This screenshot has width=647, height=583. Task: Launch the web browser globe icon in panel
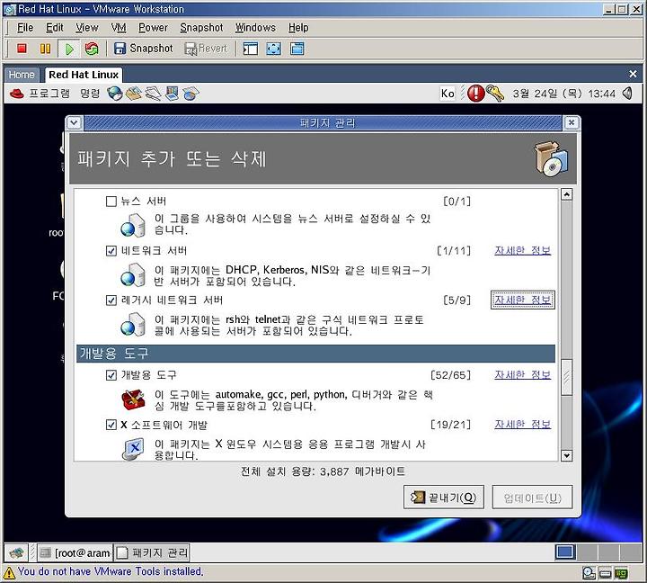point(115,94)
